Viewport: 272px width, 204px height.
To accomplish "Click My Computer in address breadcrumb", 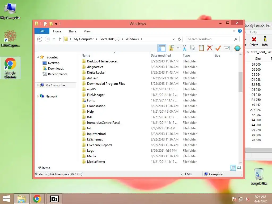I will pyautogui.click(x=84, y=39).
